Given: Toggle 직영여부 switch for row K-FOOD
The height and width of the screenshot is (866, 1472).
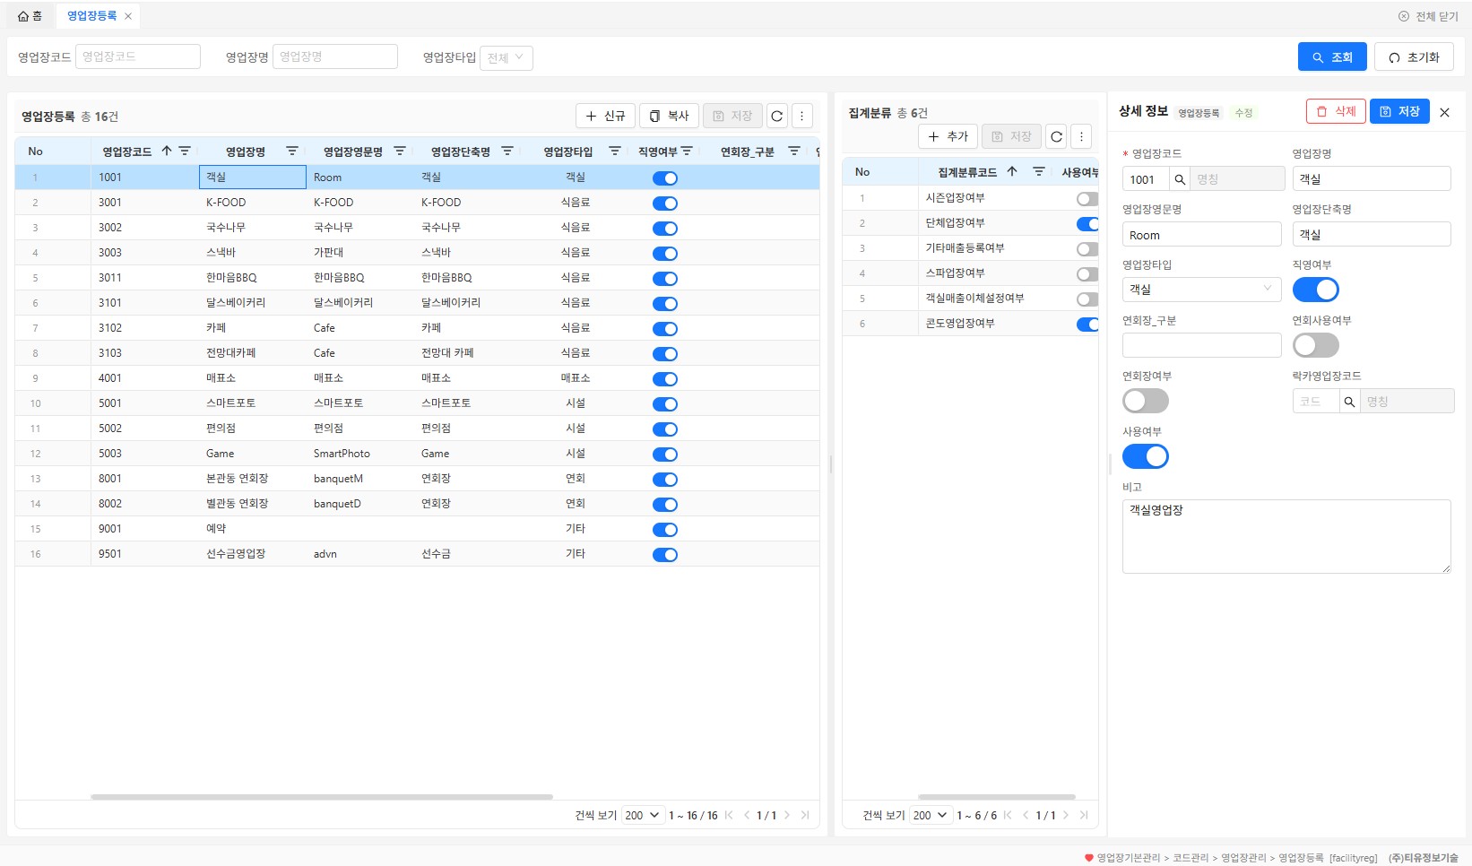Looking at the screenshot, I should click(665, 203).
